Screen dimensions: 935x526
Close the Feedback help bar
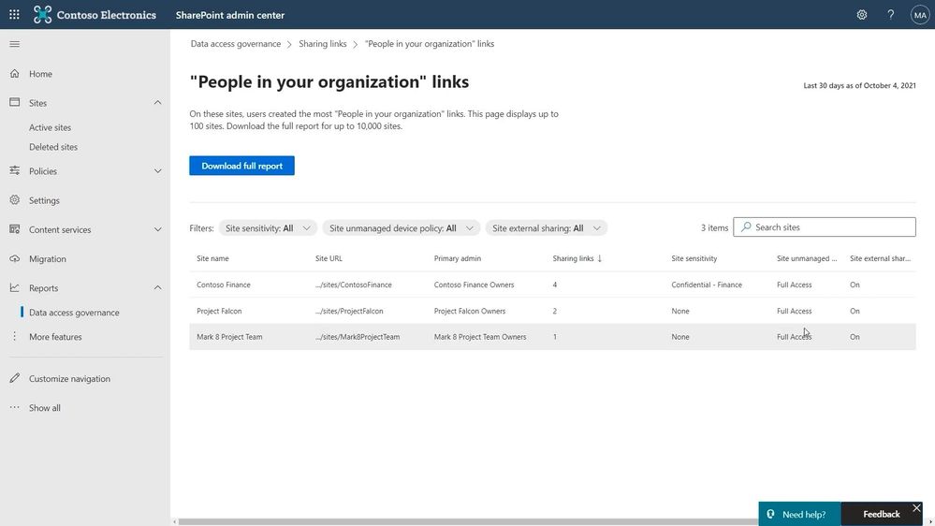pyautogui.click(x=916, y=508)
